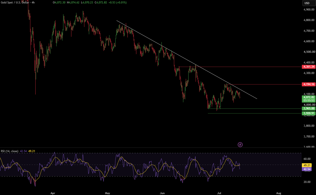Click the 4,500.00 price scale label
The image size is (316, 195).
[309, 52]
